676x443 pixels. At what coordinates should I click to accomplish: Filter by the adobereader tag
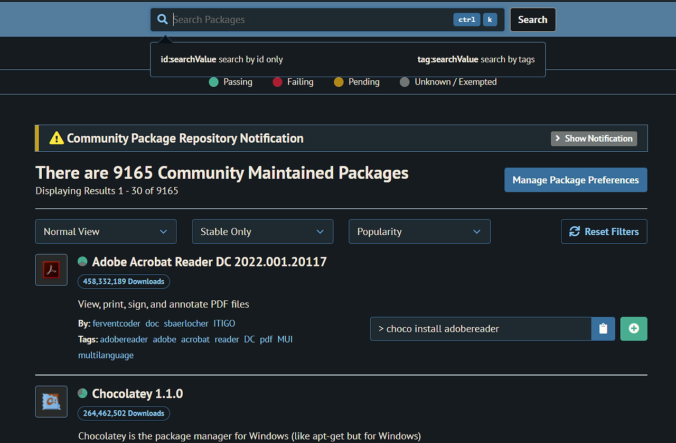124,339
